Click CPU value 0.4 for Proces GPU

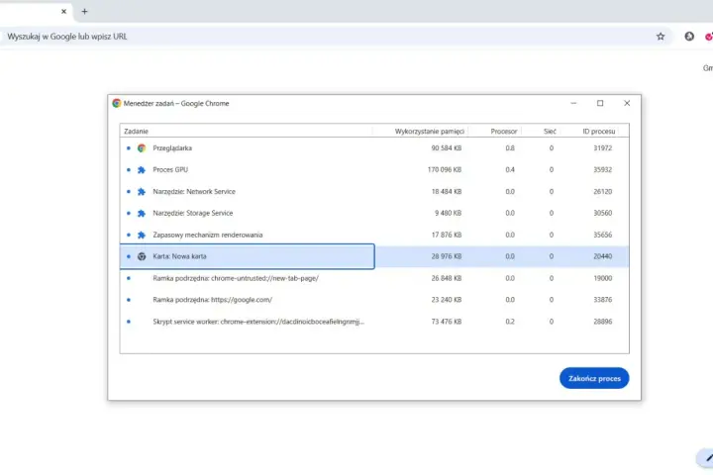(x=510, y=170)
